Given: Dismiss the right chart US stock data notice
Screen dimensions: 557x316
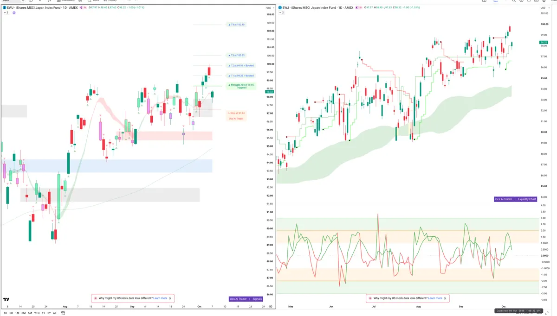Looking at the screenshot, I should (445, 298).
